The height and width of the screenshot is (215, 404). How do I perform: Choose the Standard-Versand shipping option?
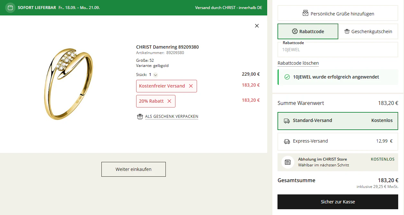click(x=338, y=121)
